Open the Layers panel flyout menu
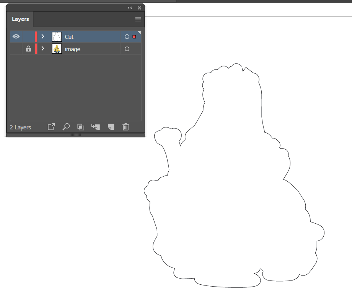The height and width of the screenshot is (295, 352). [138, 19]
